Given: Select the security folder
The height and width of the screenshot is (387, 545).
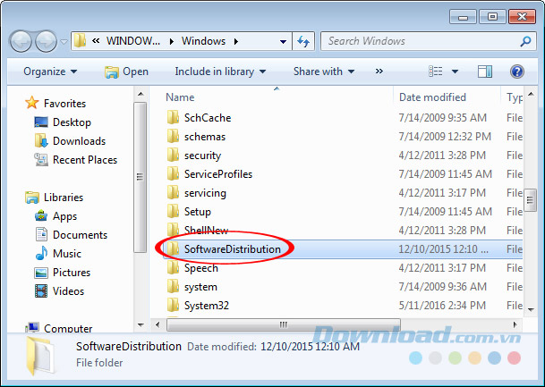Looking at the screenshot, I should 202,156.
